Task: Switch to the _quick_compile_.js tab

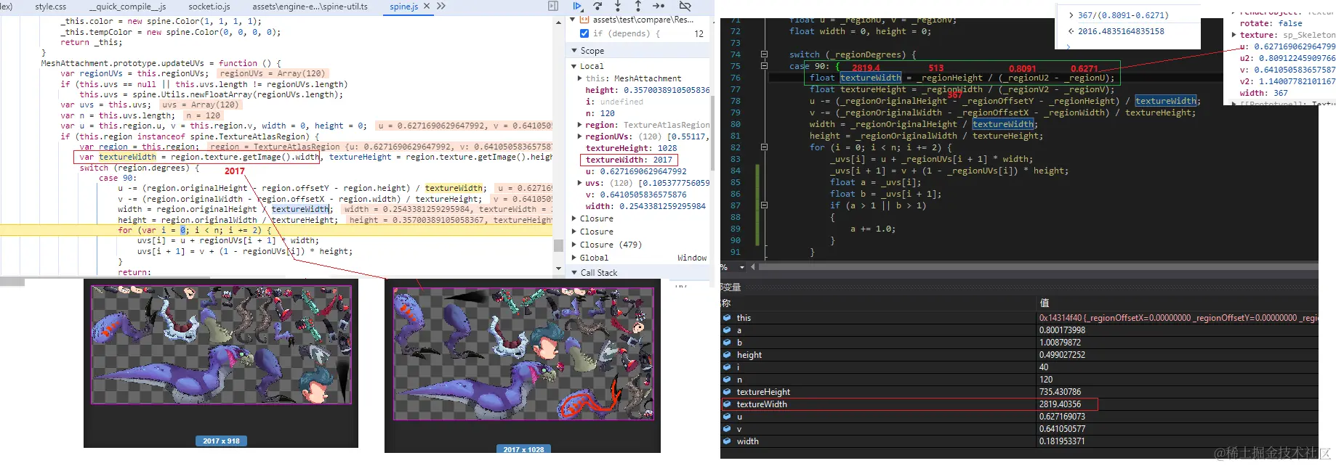Action: point(128,7)
